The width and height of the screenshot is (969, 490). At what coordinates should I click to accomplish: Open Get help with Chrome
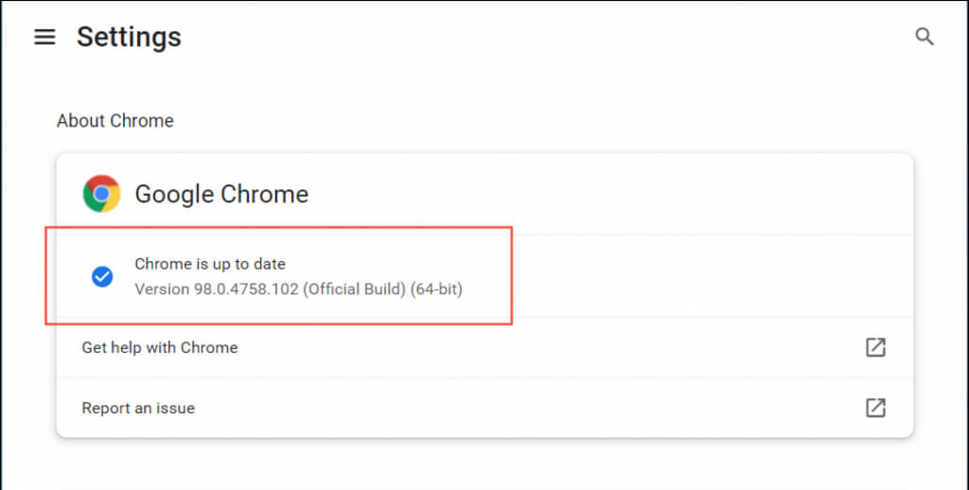(x=160, y=347)
